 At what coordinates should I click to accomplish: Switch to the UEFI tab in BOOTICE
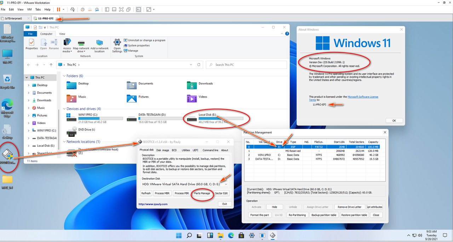coord(195,150)
